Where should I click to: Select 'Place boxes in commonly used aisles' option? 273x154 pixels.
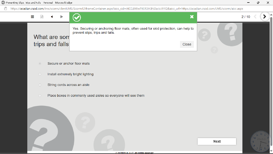40,95
